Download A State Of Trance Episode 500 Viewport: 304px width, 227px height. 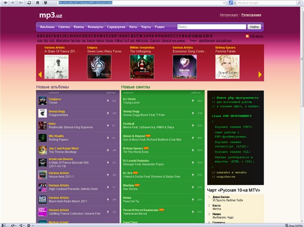pos(108,163)
